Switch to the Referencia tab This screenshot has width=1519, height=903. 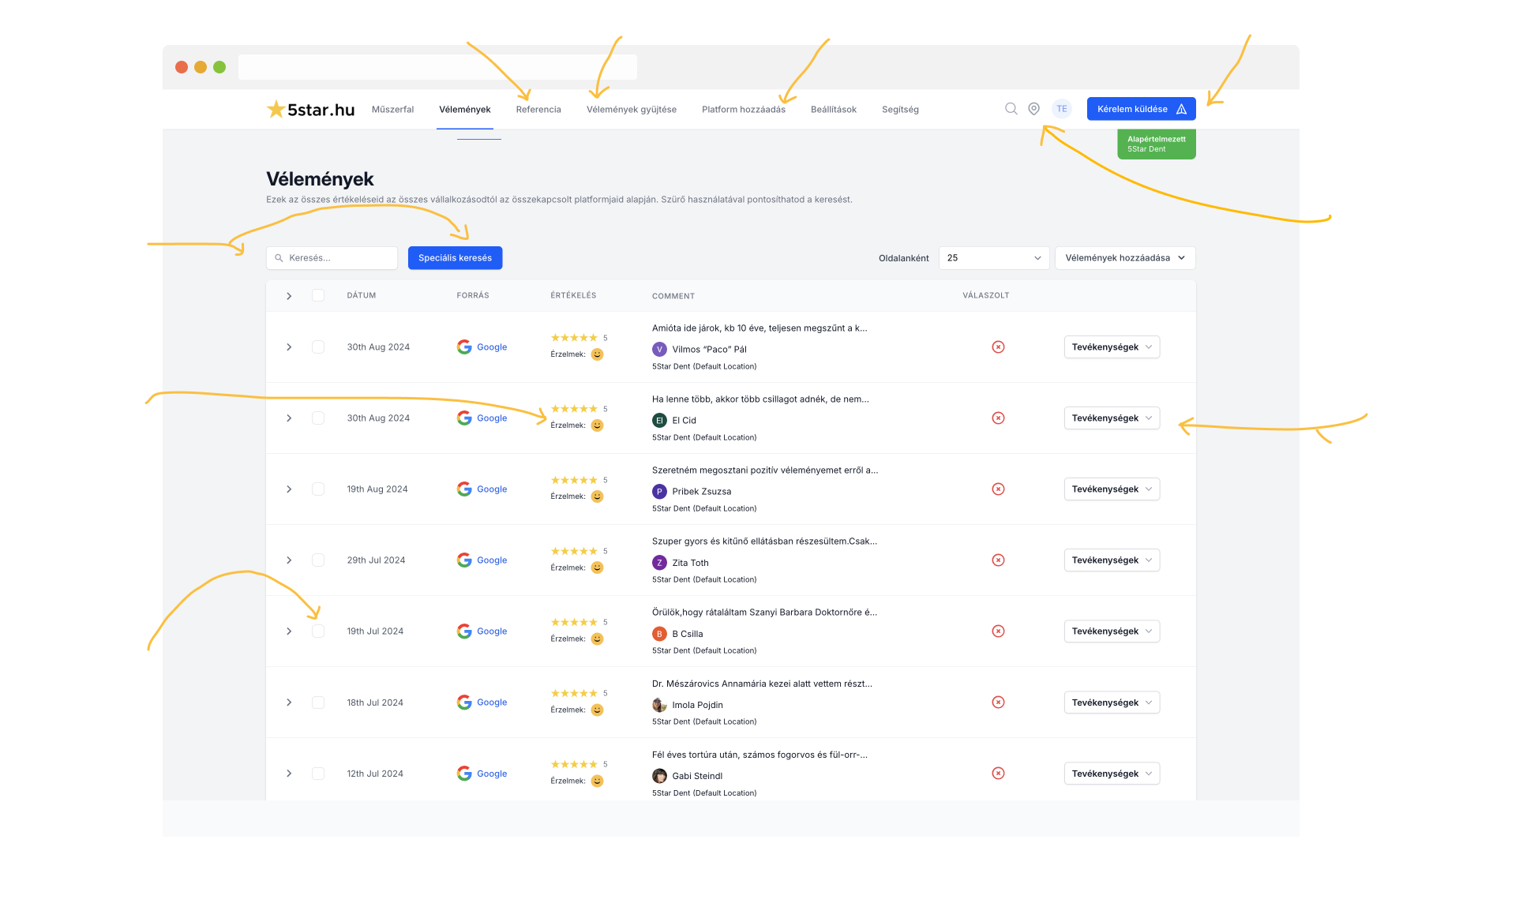click(538, 110)
